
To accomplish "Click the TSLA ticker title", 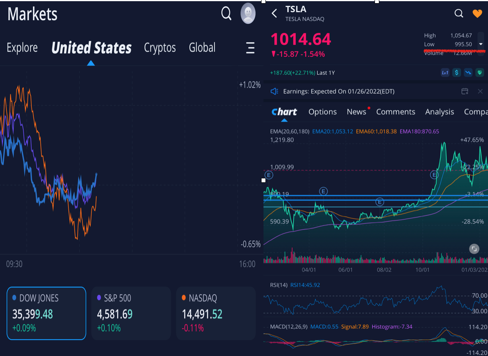I will [x=296, y=9].
